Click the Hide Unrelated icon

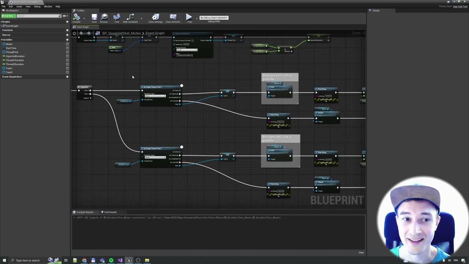tap(130, 17)
